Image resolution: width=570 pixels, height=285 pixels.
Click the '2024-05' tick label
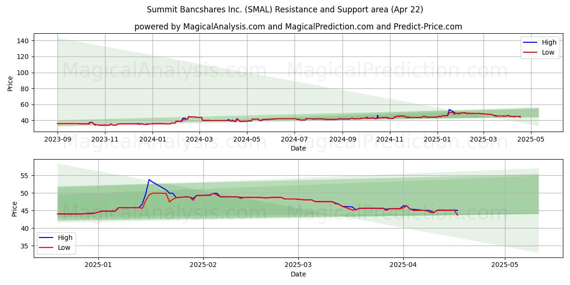[247, 140]
